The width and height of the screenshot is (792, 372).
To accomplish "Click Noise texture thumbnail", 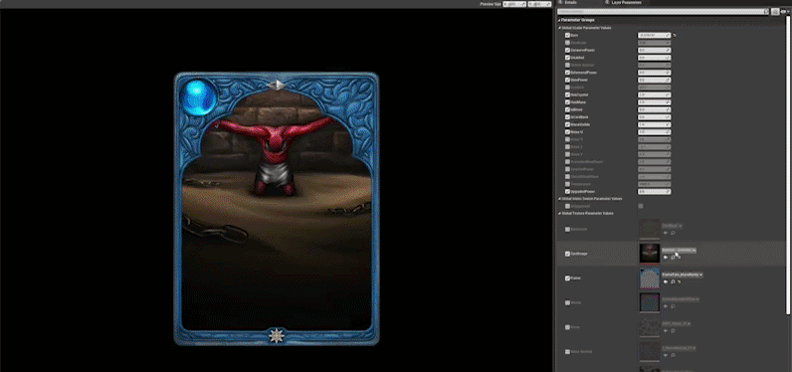I will coord(649,327).
